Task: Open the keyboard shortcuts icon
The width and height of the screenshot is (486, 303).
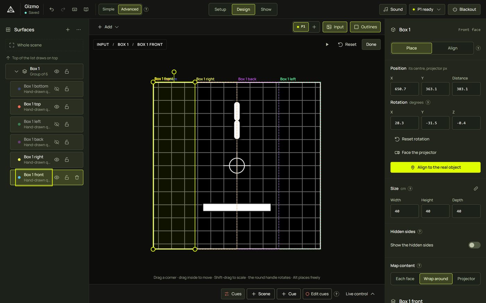Action: (x=75, y=9)
